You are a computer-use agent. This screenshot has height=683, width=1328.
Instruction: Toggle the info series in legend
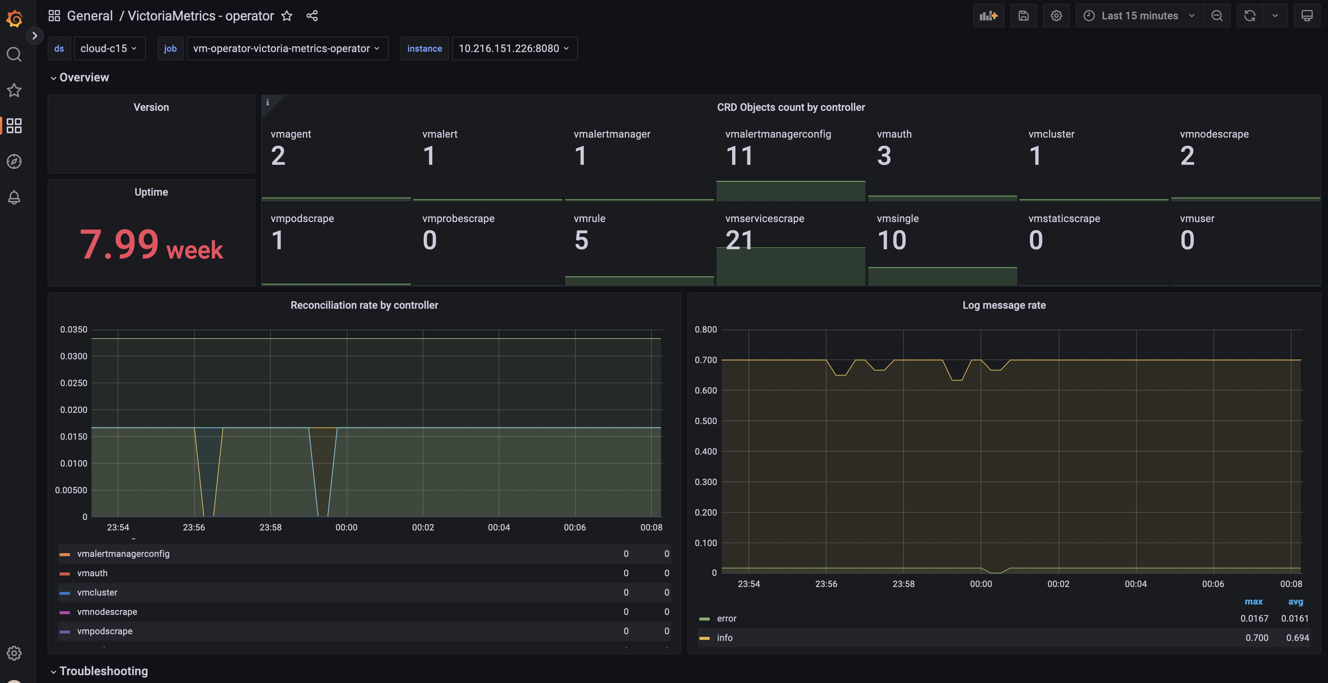click(x=724, y=638)
